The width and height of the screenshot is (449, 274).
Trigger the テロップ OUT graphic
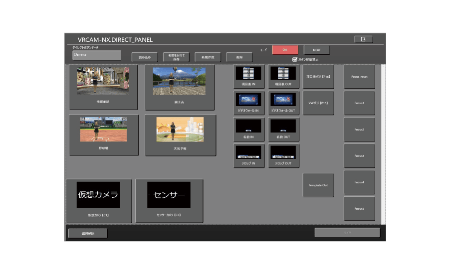point(283,155)
